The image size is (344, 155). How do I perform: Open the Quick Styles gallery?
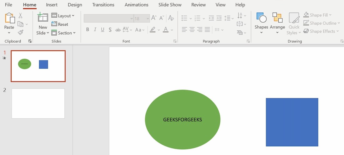pos(294,23)
